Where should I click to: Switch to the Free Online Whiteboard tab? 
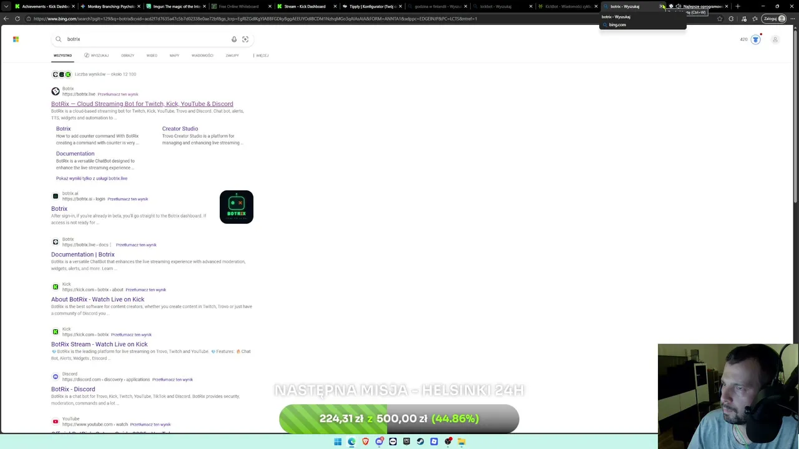[x=242, y=6]
